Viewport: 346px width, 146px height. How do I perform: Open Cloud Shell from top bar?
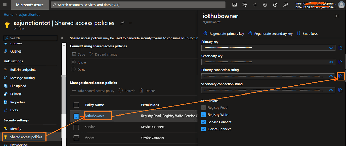(235, 5)
